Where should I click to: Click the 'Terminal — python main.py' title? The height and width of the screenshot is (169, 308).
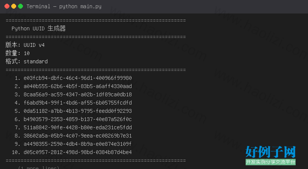click(x=64, y=6)
